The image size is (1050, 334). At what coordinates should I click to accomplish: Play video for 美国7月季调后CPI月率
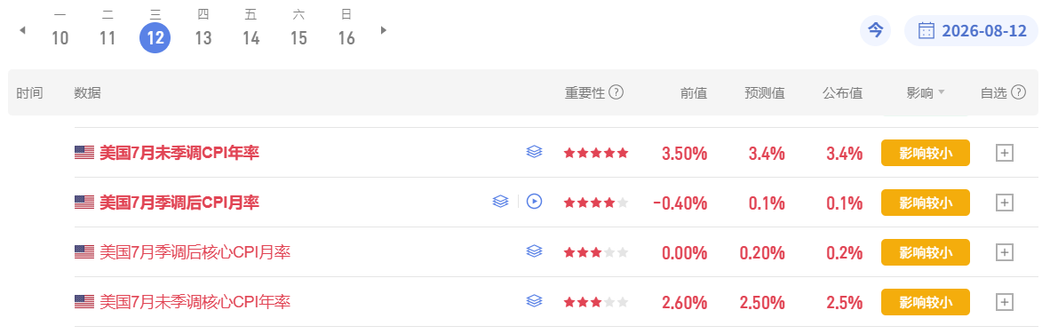pos(534,202)
